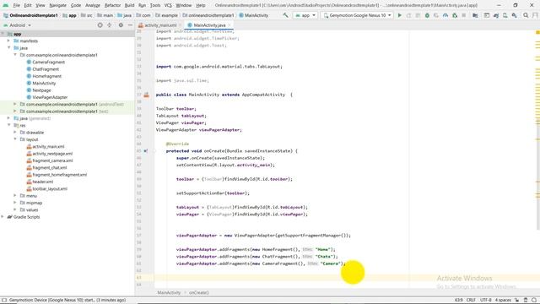This screenshot has height=304, width=540.
Task: Open the File menu
Action: tap(17, 5)
